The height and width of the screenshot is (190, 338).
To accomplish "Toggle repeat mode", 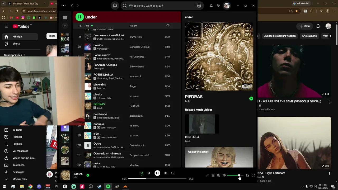I will [173, 173].
